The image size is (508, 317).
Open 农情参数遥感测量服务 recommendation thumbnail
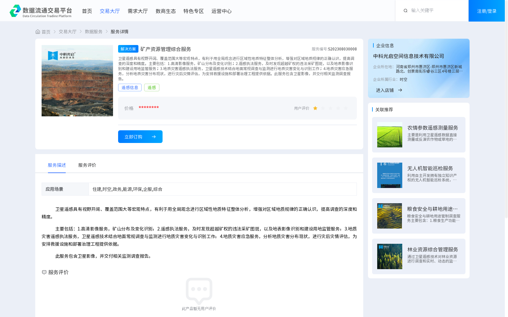coord(390,135)
